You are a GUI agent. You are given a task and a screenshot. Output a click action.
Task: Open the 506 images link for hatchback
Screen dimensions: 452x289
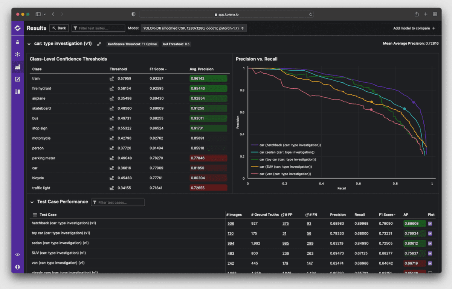pos(231,224)
